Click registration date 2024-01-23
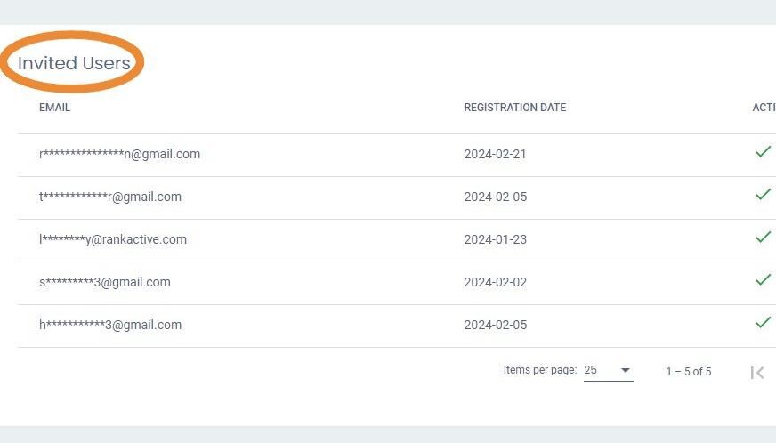Viewport: 776px width, 443px height. pos(495,239)
